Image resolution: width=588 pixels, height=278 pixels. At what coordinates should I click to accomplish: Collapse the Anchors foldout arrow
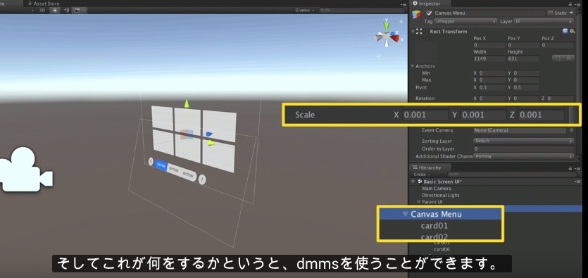(413, 66)
